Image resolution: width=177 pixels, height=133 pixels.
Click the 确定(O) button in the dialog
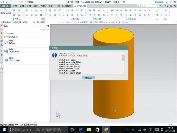(x=88, y=77)
